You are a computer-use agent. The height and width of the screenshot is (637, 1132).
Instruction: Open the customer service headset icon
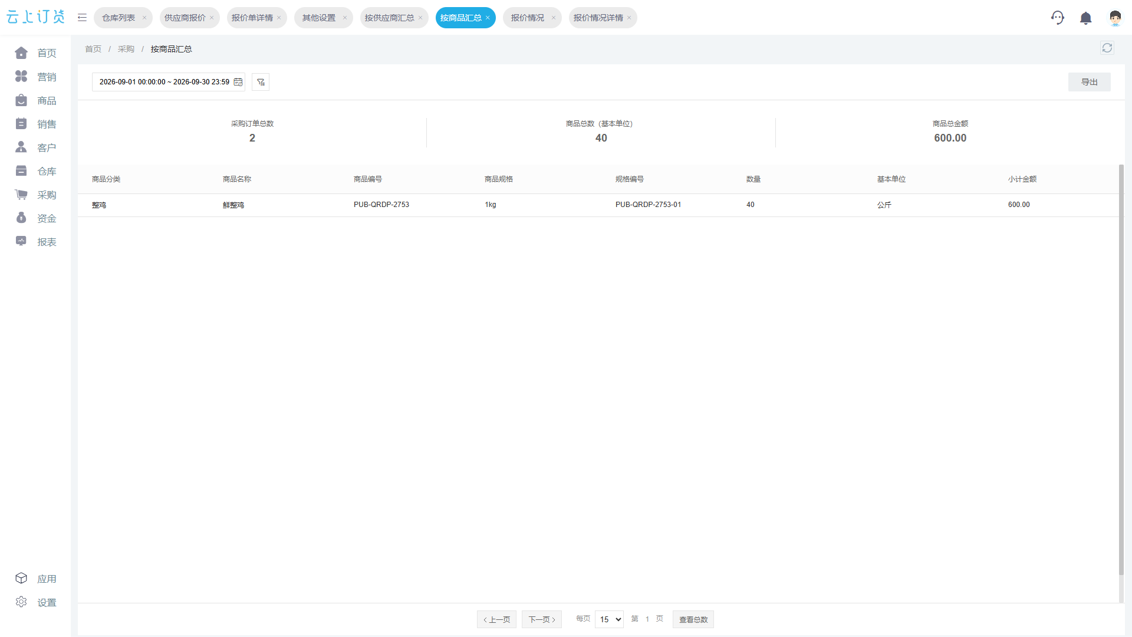pos(1058,18)
